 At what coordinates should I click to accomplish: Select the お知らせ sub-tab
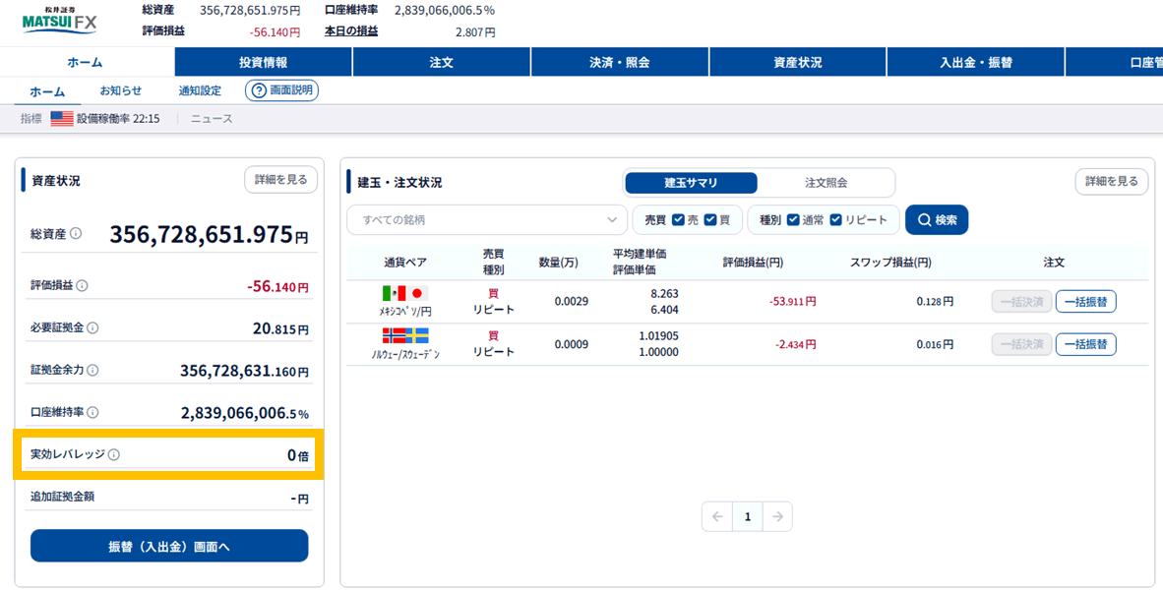pos(121,90)
